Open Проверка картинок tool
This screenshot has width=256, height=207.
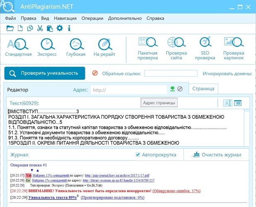[234, 48]
